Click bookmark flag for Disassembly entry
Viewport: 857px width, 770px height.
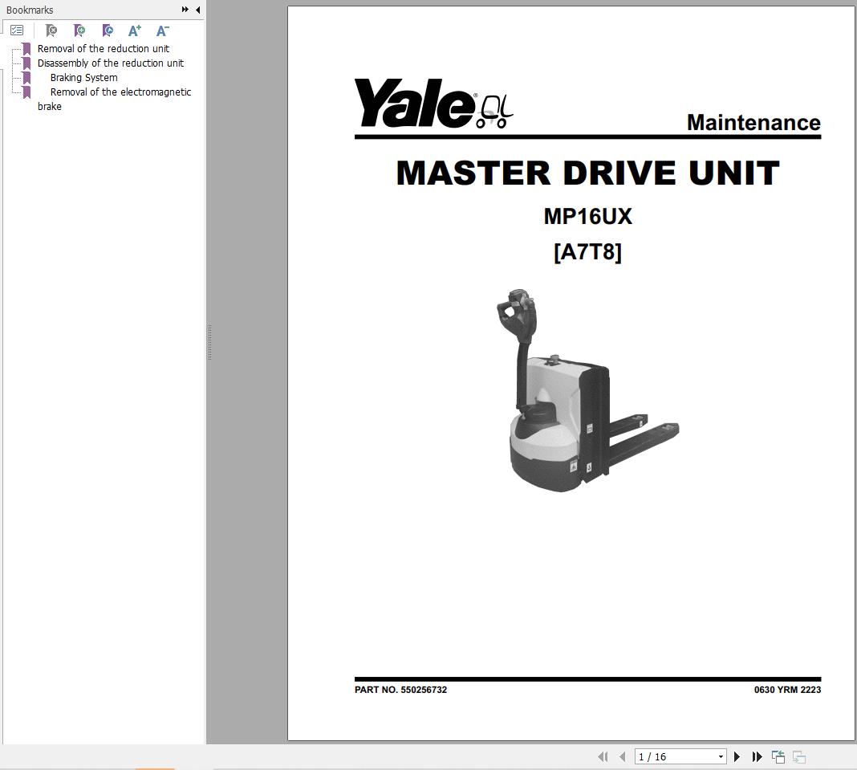pos(27,63)
